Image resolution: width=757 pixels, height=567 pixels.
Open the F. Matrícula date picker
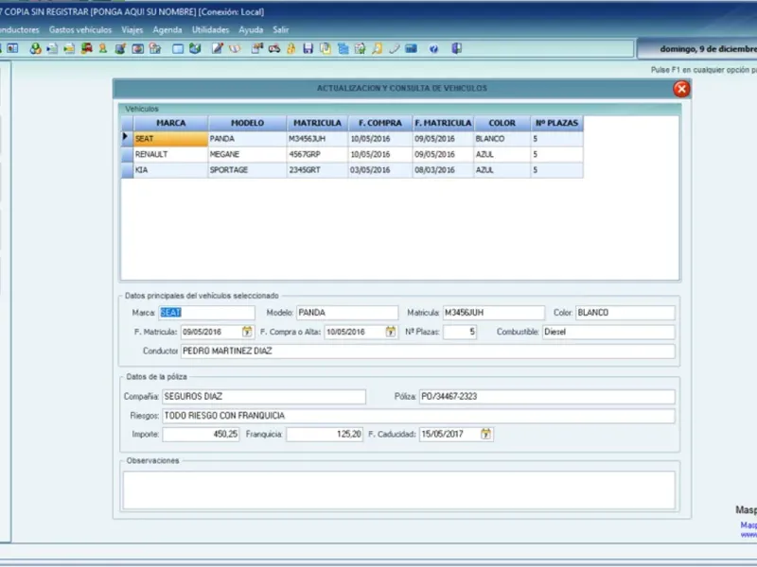click(248, 332)
